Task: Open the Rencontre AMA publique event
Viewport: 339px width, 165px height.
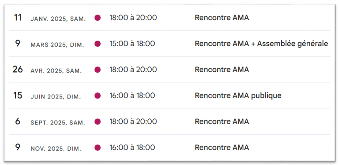Action: [238, 95]
